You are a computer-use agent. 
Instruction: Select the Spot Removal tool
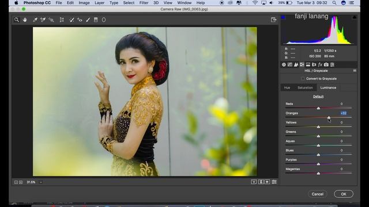(71, 20)
